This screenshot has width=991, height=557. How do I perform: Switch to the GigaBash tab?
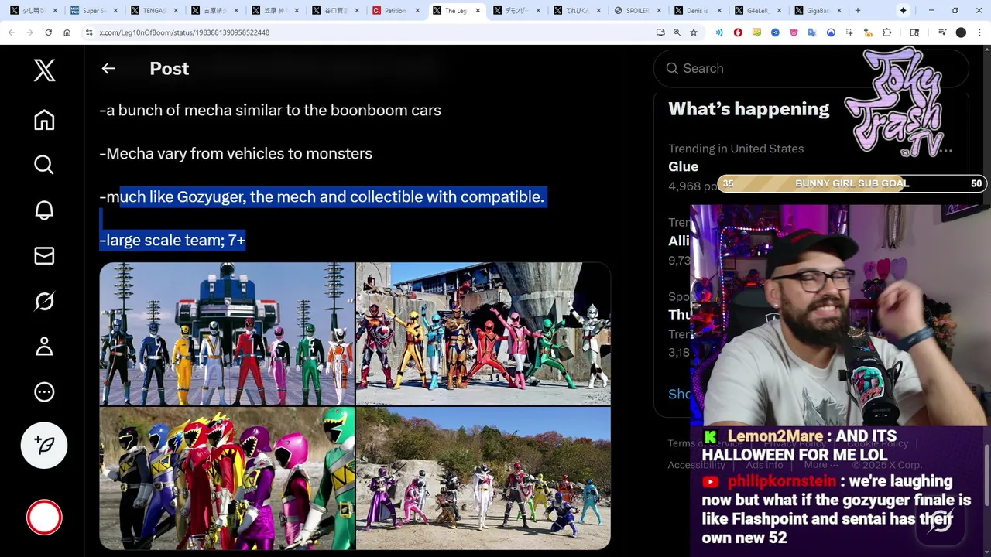818,11
